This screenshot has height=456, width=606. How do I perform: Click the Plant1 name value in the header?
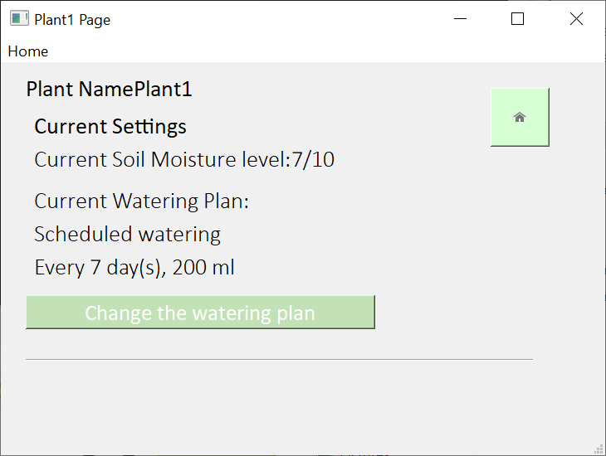tap(164, 90)
